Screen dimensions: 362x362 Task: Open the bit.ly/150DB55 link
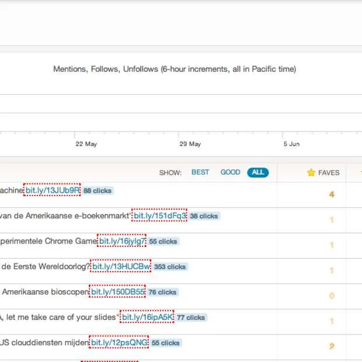pos(117,292)
